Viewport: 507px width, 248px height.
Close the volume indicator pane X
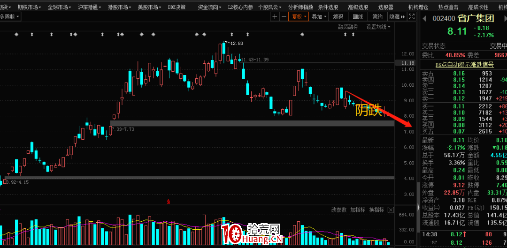391,210
